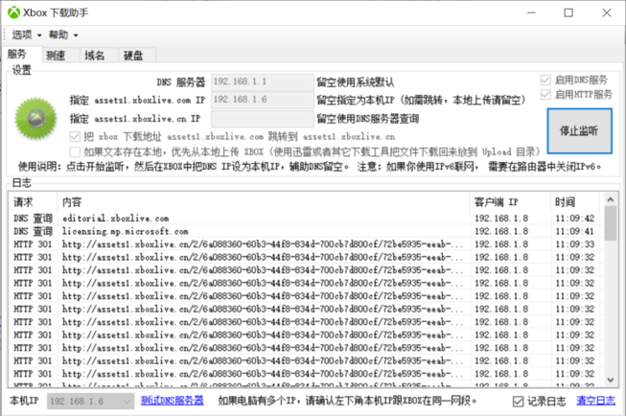Toggle the 记录日志 checkbox
This screenshot has height=416, width=626.
tap(519, 401)
